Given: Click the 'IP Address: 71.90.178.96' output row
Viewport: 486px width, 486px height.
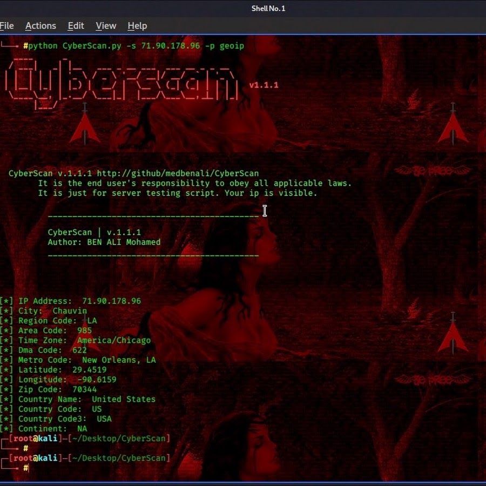Looking at the screenshot, I should coord(70,301).
